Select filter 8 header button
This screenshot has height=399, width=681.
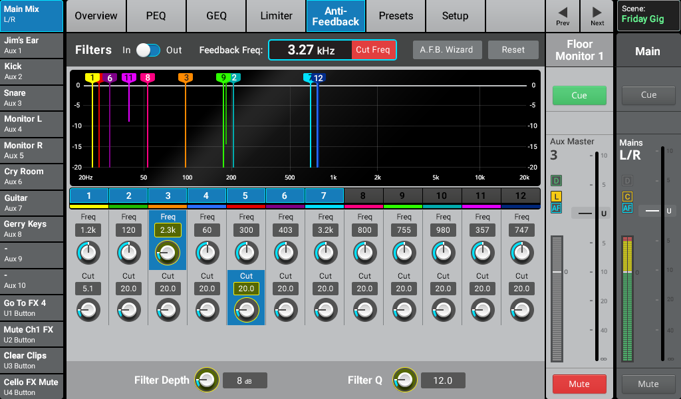[x=364, y=196]
